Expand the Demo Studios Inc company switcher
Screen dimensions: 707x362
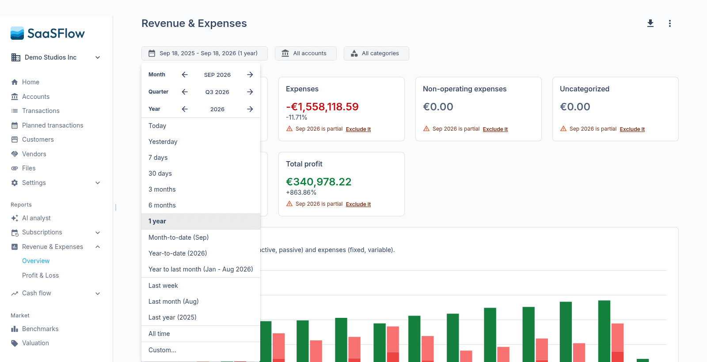coord(98,57)
